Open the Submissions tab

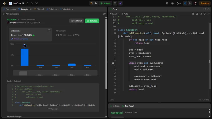point(66,9)
